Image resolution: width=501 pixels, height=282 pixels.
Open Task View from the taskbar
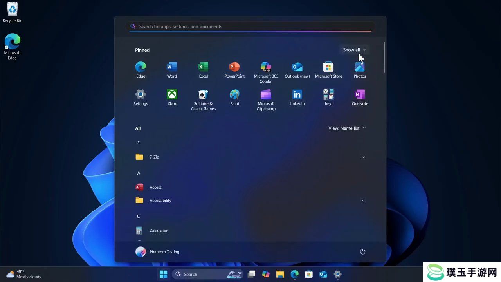(x=252, y=274)
